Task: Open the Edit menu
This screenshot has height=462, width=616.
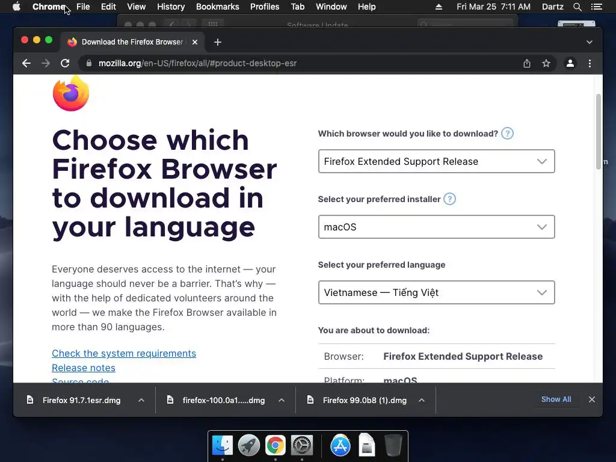Action: 108,7
